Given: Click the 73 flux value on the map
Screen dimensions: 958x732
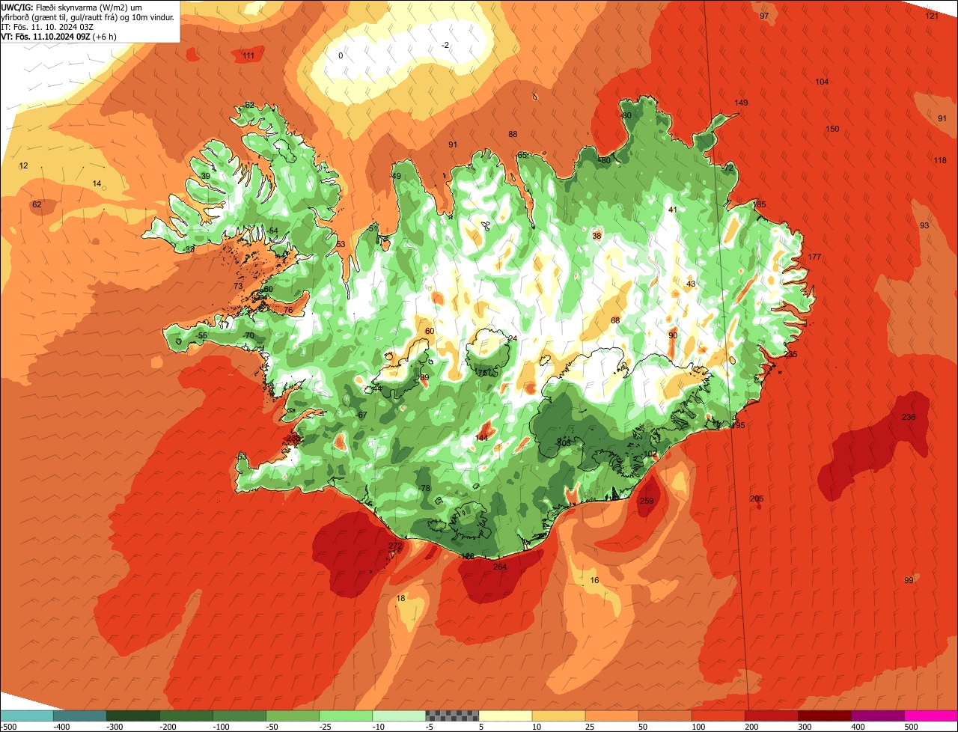Looking at the screenshot, I should tap(238, 286).
